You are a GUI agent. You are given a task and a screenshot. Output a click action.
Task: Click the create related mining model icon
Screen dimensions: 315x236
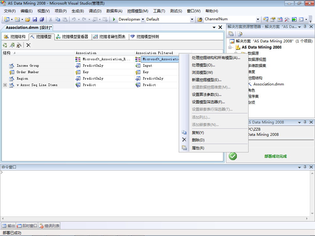[12, 45]
